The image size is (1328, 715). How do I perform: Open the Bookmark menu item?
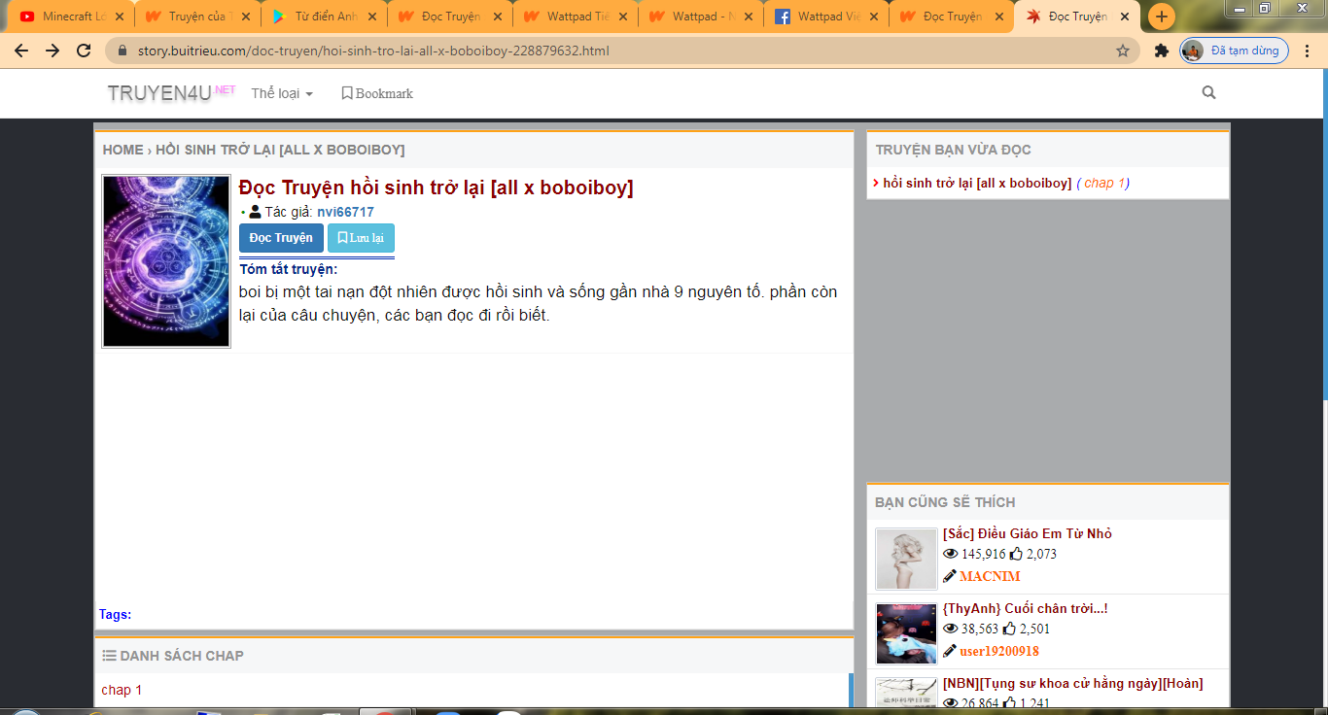pyautogui.click(x=377, y=93)
